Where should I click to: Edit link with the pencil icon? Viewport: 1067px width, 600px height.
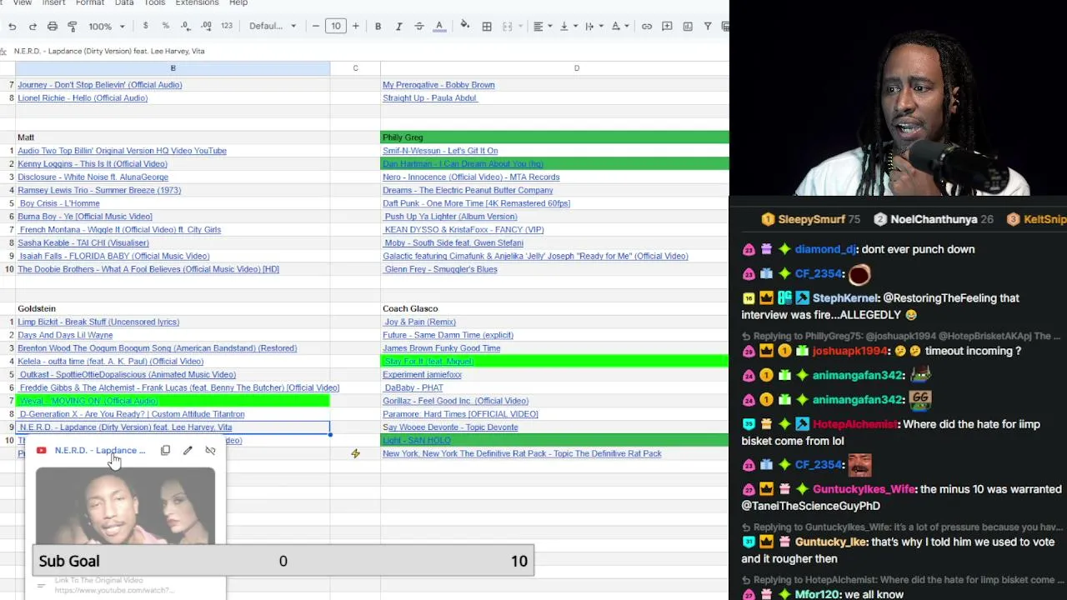[x=188, y=451]
